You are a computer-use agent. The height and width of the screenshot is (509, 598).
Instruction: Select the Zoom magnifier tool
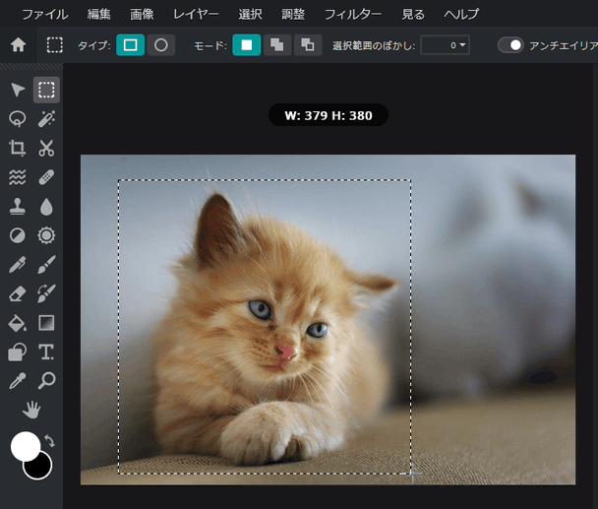pyautogui.click(x=46, y=381)
